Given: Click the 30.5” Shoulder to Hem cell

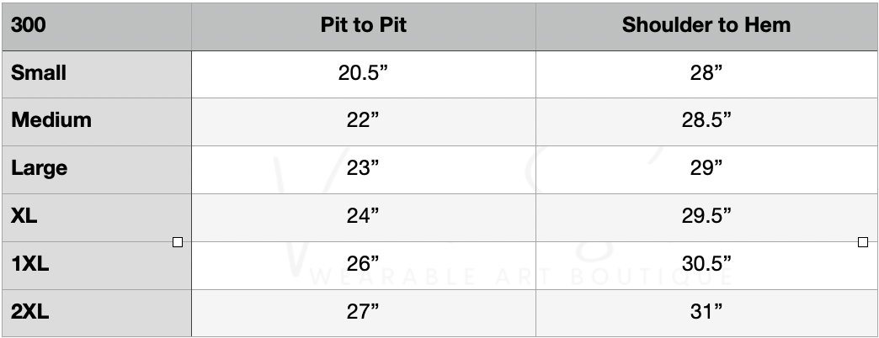Looking at the screenshot, I should (706, 264).
